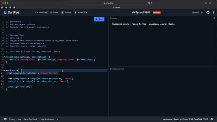Click Send feedback link
This screenshot has width=217, height=122.
31,119
